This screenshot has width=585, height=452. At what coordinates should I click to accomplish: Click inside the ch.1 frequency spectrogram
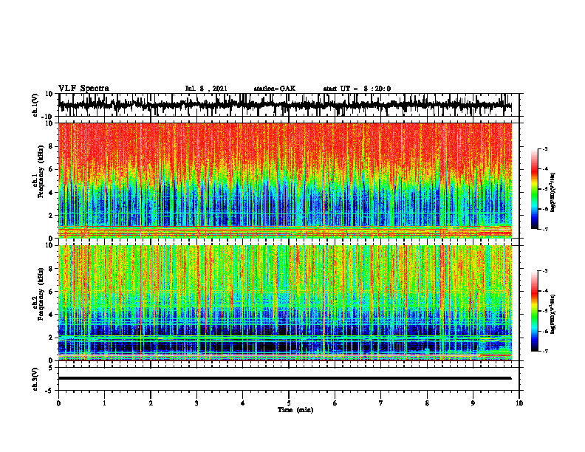(285, 180)
